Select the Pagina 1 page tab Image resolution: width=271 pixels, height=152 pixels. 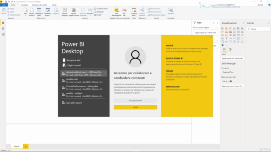point(17,147)
